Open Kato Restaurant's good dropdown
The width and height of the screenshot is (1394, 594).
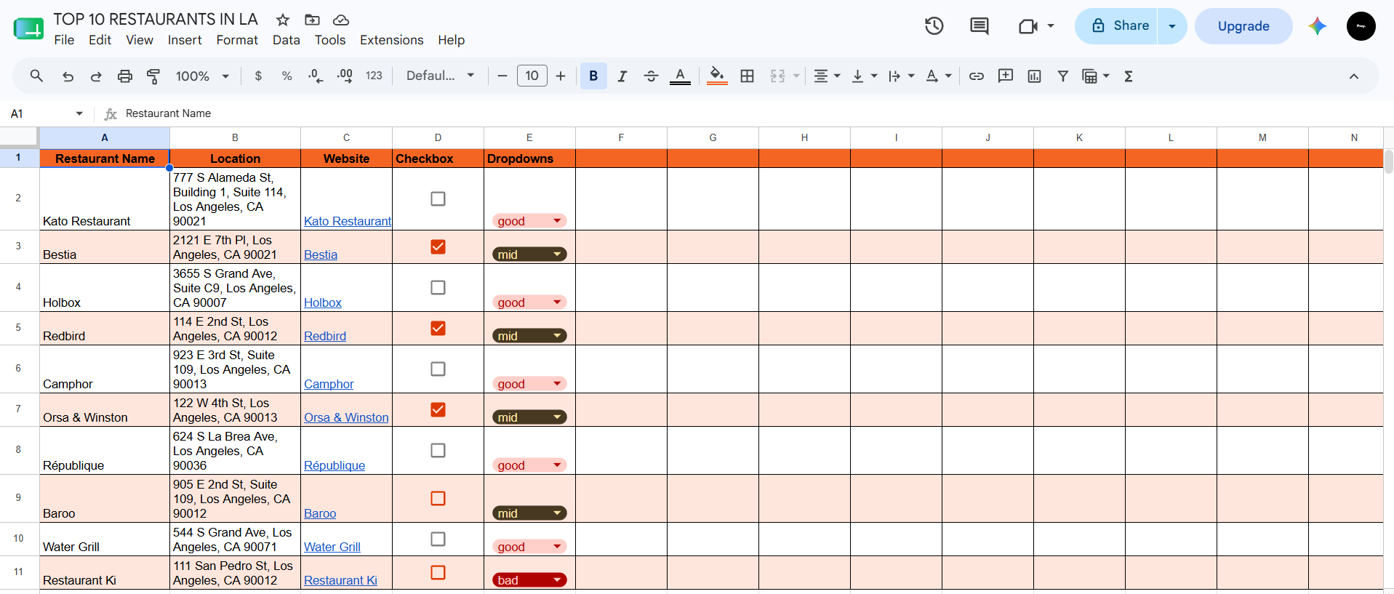click(529, 221)
